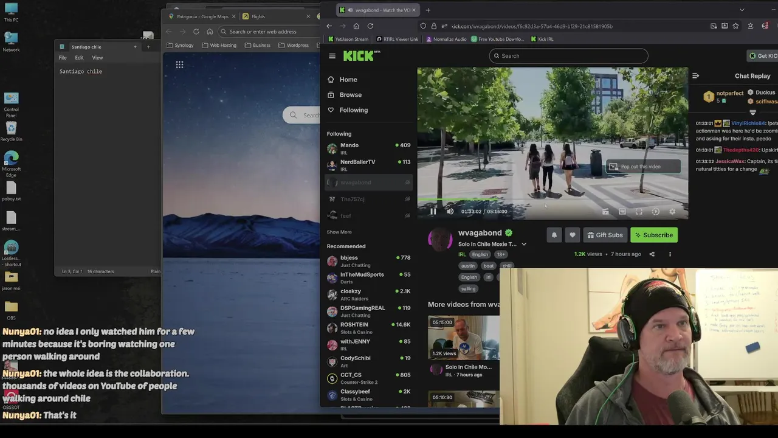The width and height of the screenshot is (778, 438).
Task: Open the Kick hamburger sidebar menu
Action: (x=332, y=56)
